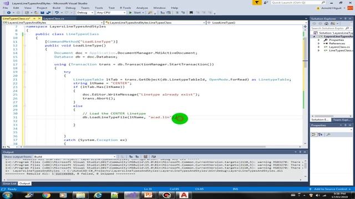Viewport: 355px width, 199px height.
Task: Toggle word wrap in Output panel
Action: [x=154, y=156]
